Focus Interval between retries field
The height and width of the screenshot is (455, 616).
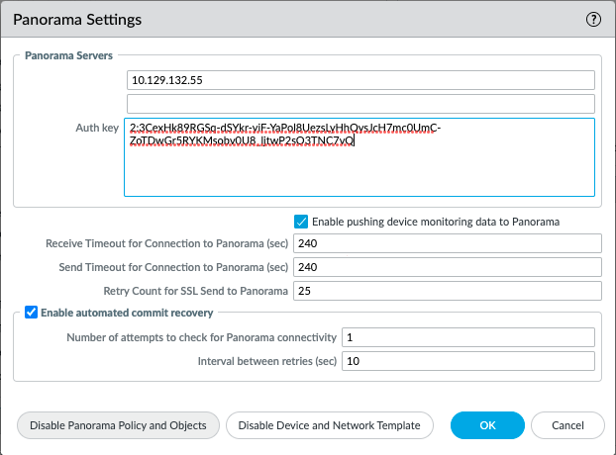pos(468,361)
